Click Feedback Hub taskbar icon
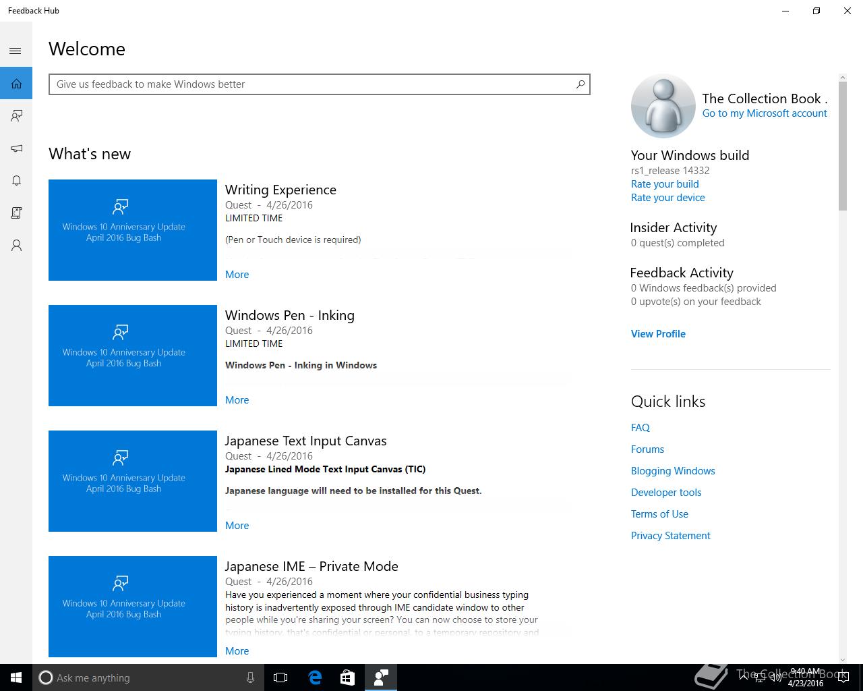863x691 pixels. tap(380, 678)
